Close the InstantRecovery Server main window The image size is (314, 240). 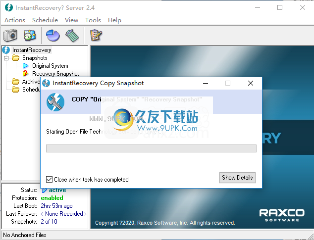click(303, 7)
